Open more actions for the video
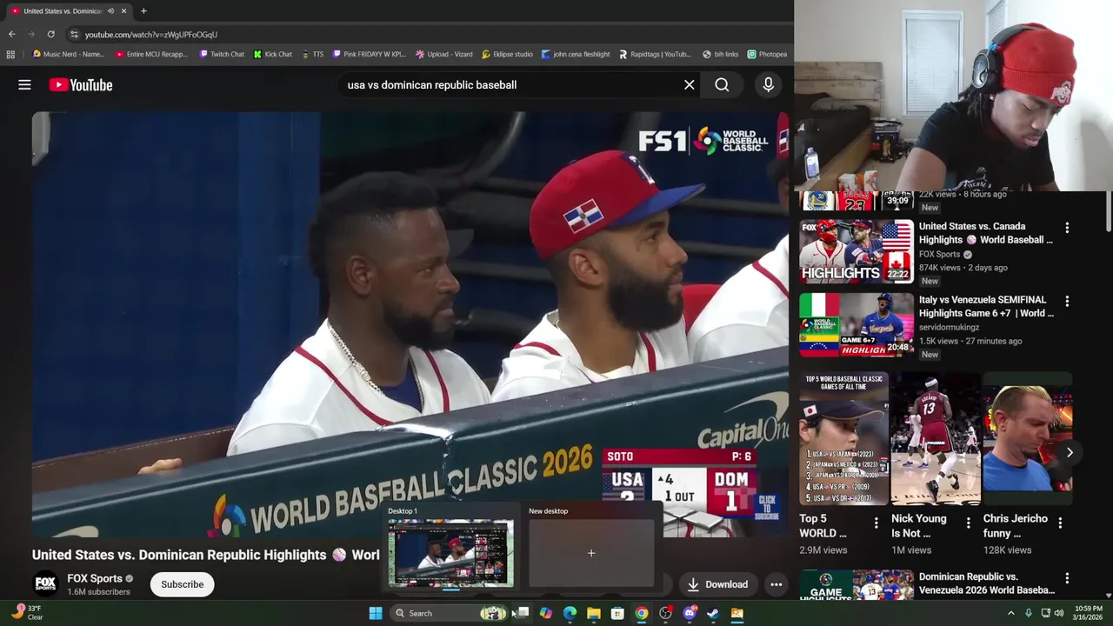 pos(776,584)
